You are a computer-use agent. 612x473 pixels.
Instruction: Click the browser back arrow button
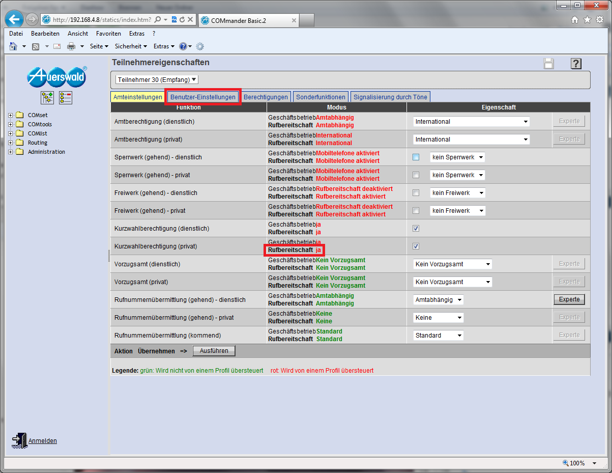(15, 19)
